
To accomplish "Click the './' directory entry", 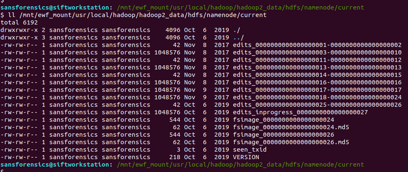I will click(x=237, y=30).
